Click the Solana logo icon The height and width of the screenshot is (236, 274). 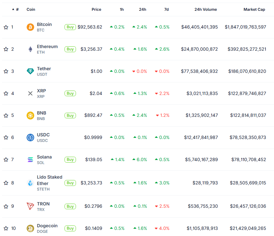coord(30,160)
